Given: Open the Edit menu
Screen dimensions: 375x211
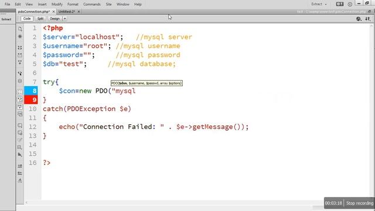Looking at the screenshot, I should [x=18, y=4].
